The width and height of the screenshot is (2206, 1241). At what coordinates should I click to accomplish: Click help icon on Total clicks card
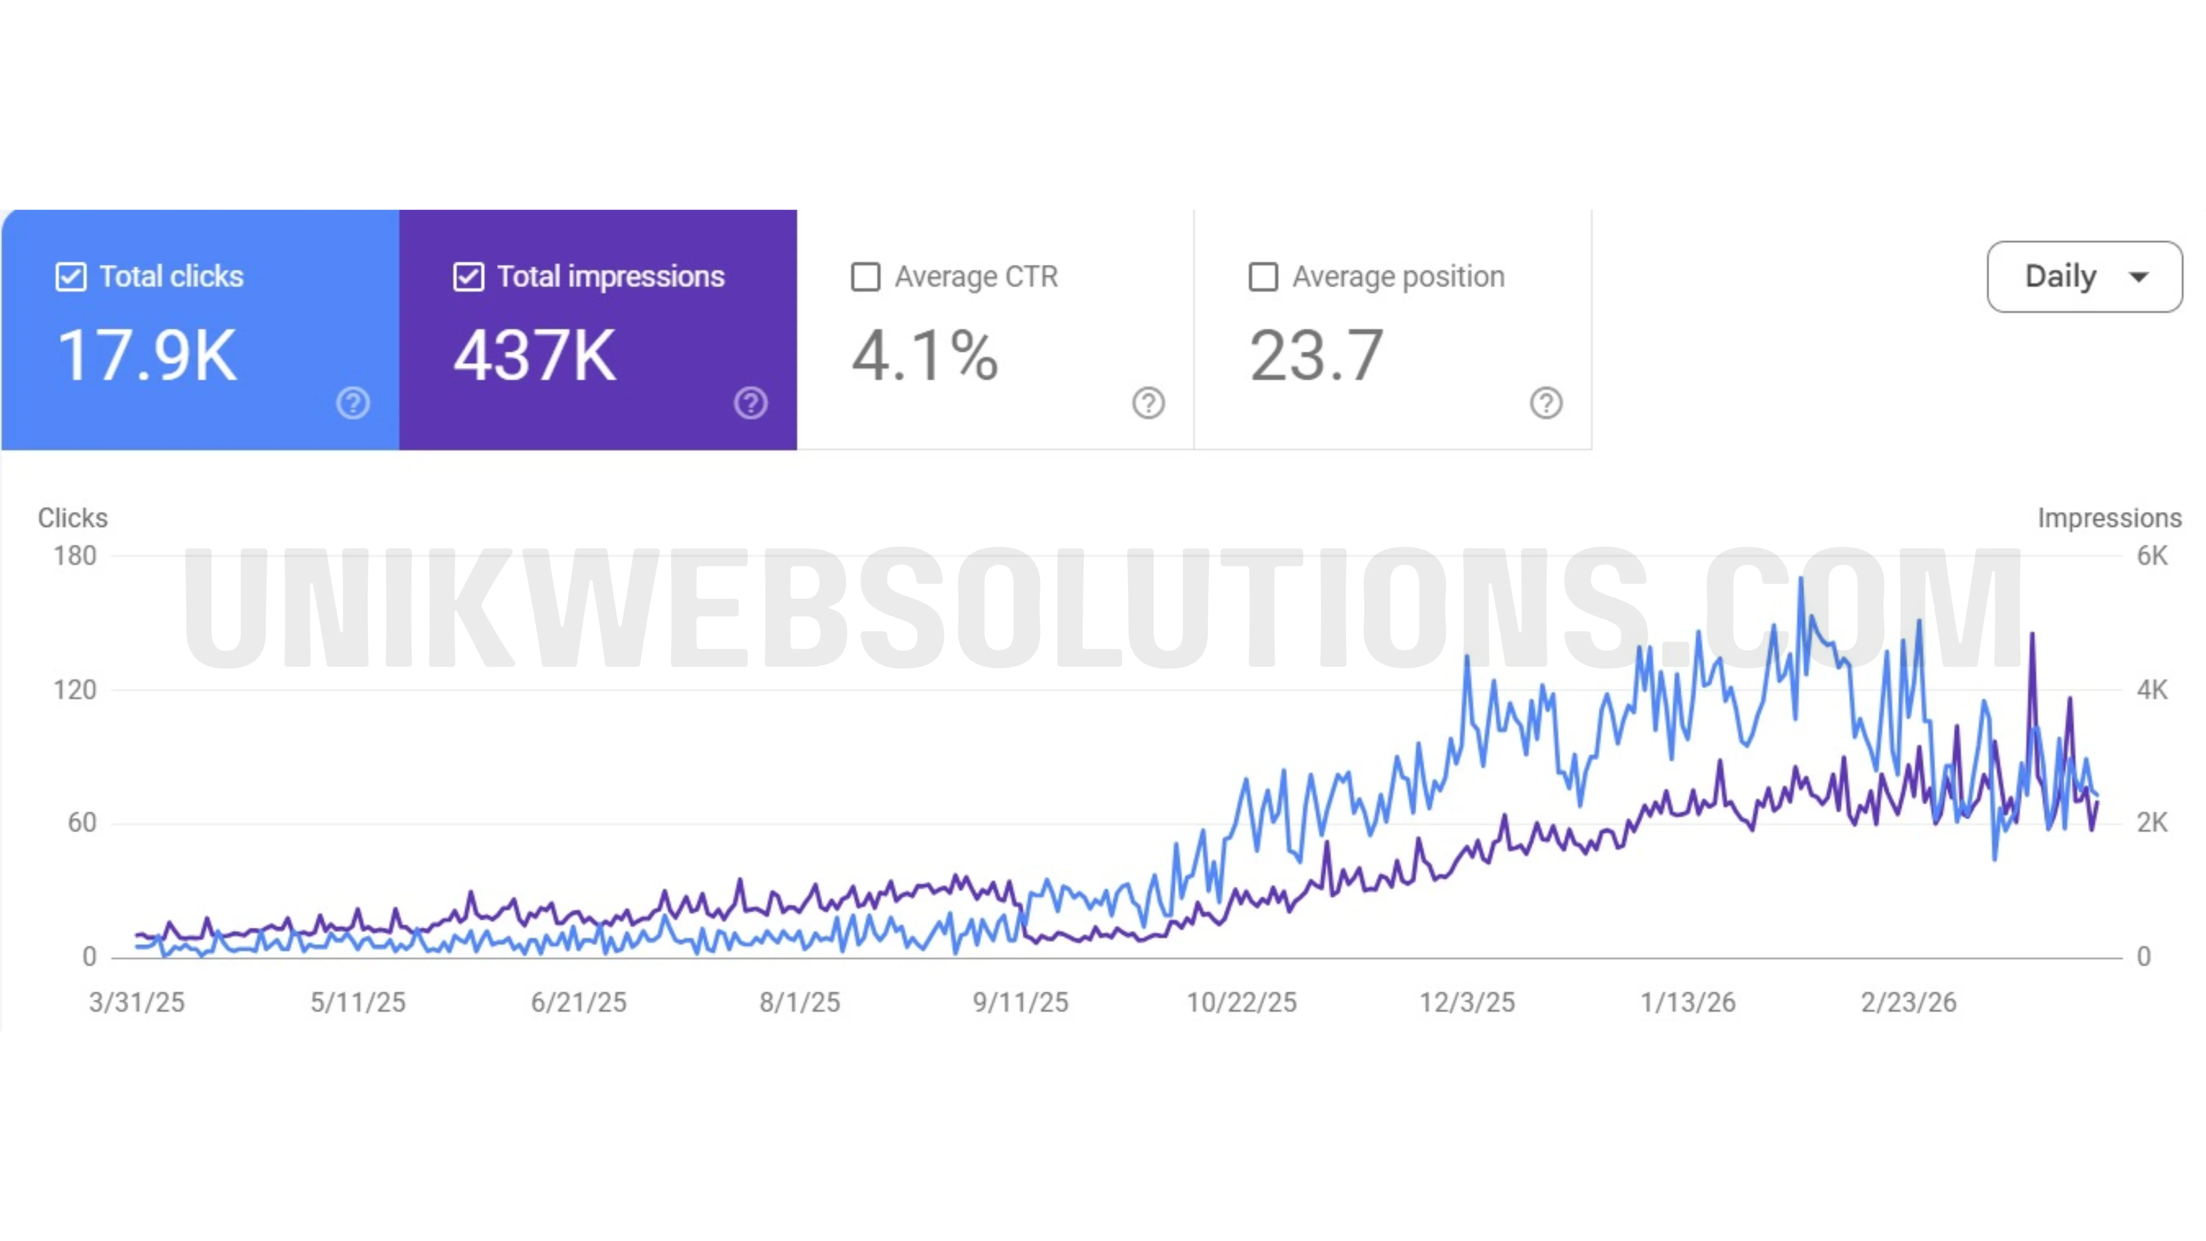coord(353,403)
